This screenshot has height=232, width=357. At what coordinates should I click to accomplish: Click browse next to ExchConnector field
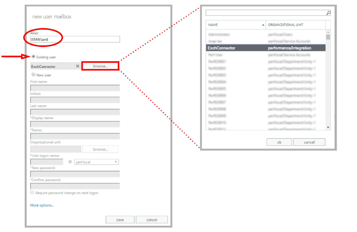[101, 66]
